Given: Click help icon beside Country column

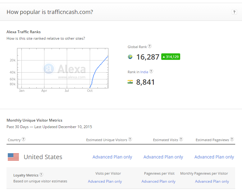Looking at the screenshot, I should point(23,140).
